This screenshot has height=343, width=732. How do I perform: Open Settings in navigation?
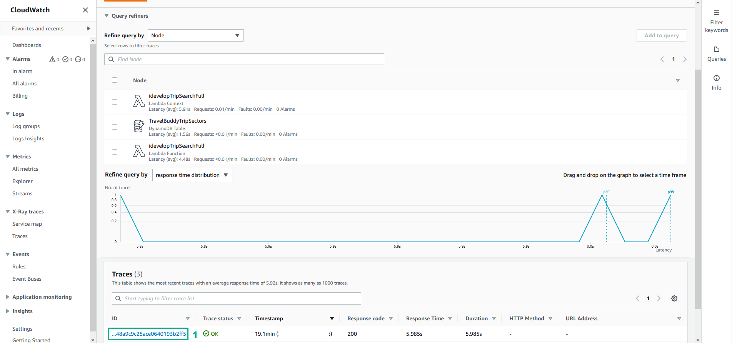point(22,329)
